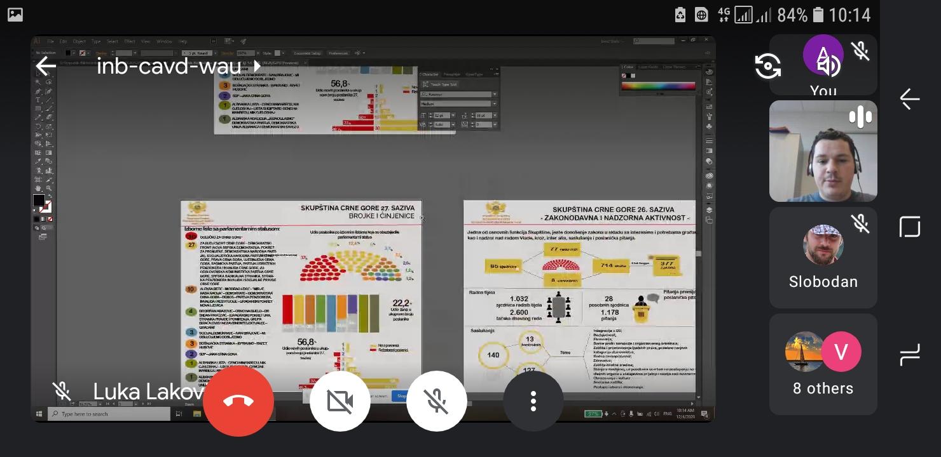Open audio output speaker options
This screenshot has height=457, width=941.
(x=828, y=65)
